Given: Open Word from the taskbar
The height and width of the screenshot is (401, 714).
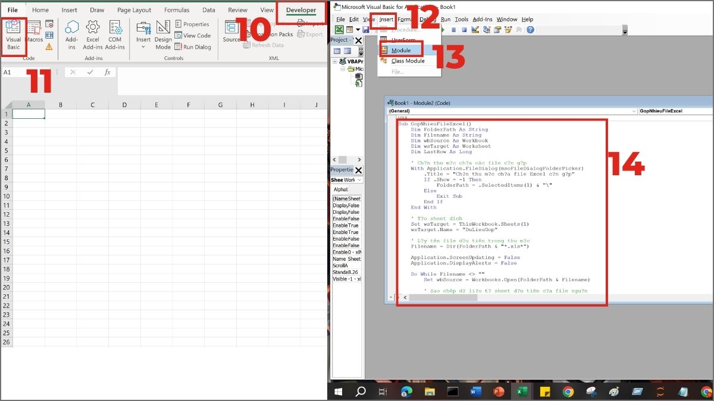Looking at the screenshot, I should click(476, 391).
